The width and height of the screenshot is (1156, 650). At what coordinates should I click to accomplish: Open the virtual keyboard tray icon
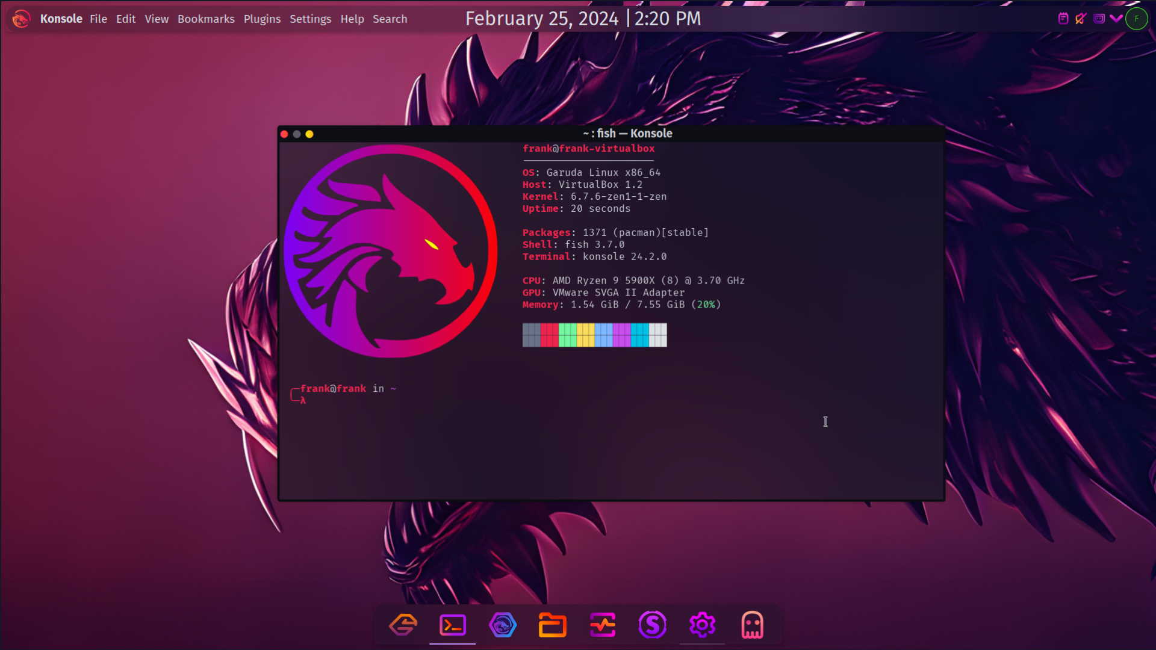pos(1099,19)
